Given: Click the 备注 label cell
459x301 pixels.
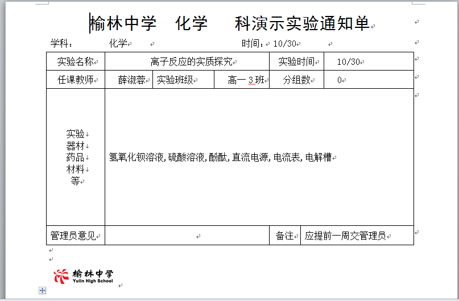Looking at the screenshot, I should [x=284, y=236].
